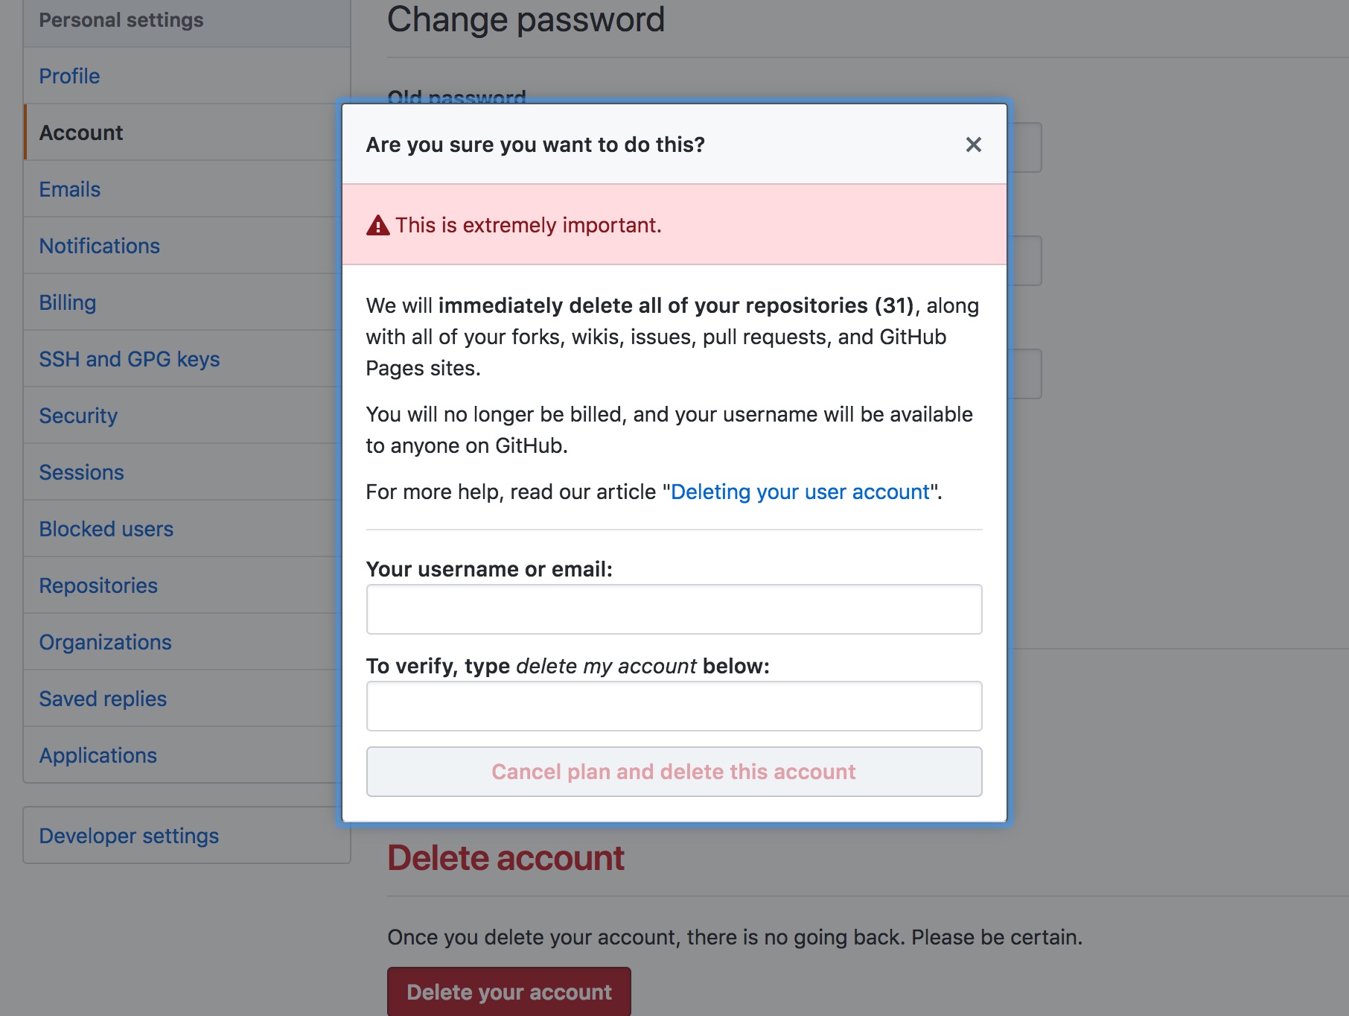1349x1016 pixels.
Task: Navigate to Billing settings
Action: pos(67,302)
